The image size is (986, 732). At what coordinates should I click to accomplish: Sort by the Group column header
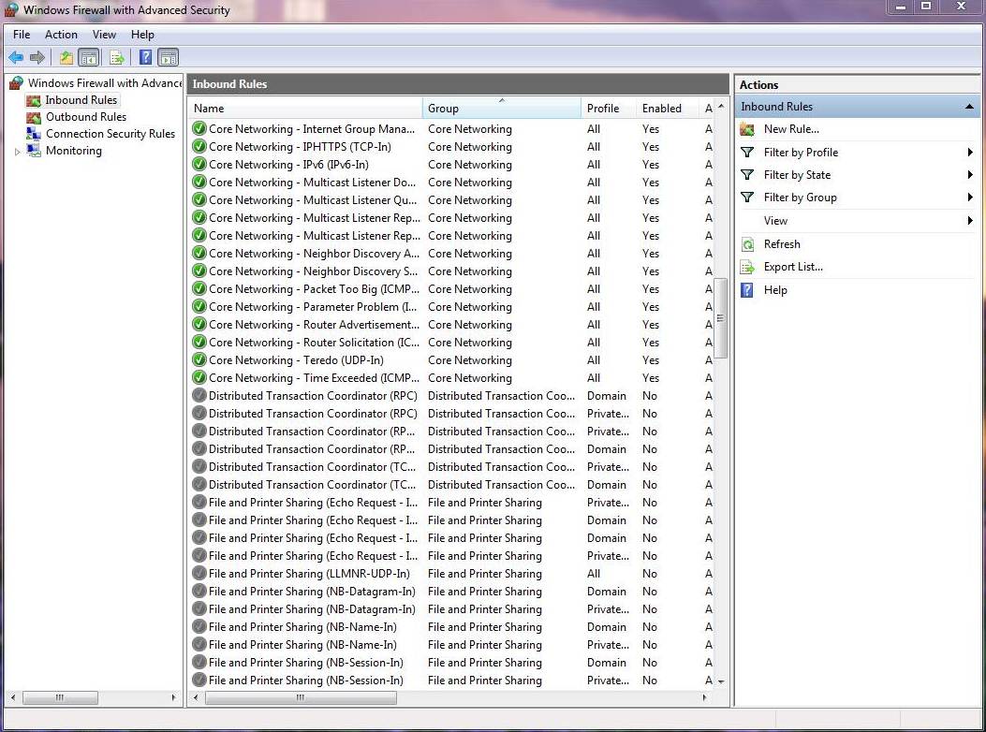point(502,109)
